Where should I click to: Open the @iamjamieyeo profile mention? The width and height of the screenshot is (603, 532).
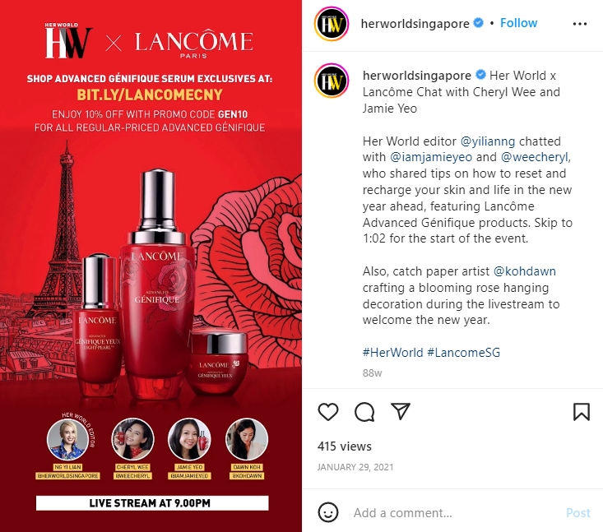point(431,157)
